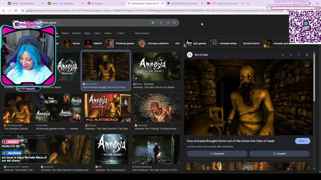Filter images by Ps4 chip
The width and height of the screenshot is (321, 180).
[x=177, y=43]
